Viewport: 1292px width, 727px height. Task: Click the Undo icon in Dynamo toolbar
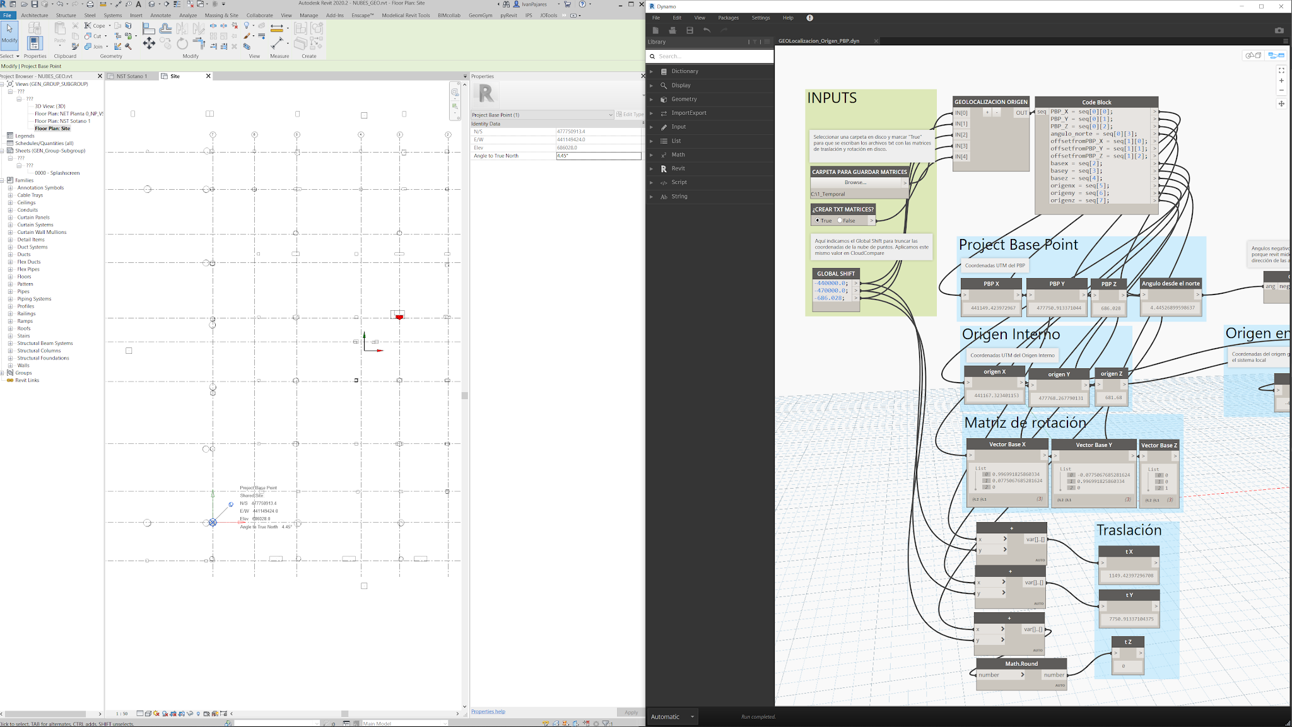click(x=707, y=30)
